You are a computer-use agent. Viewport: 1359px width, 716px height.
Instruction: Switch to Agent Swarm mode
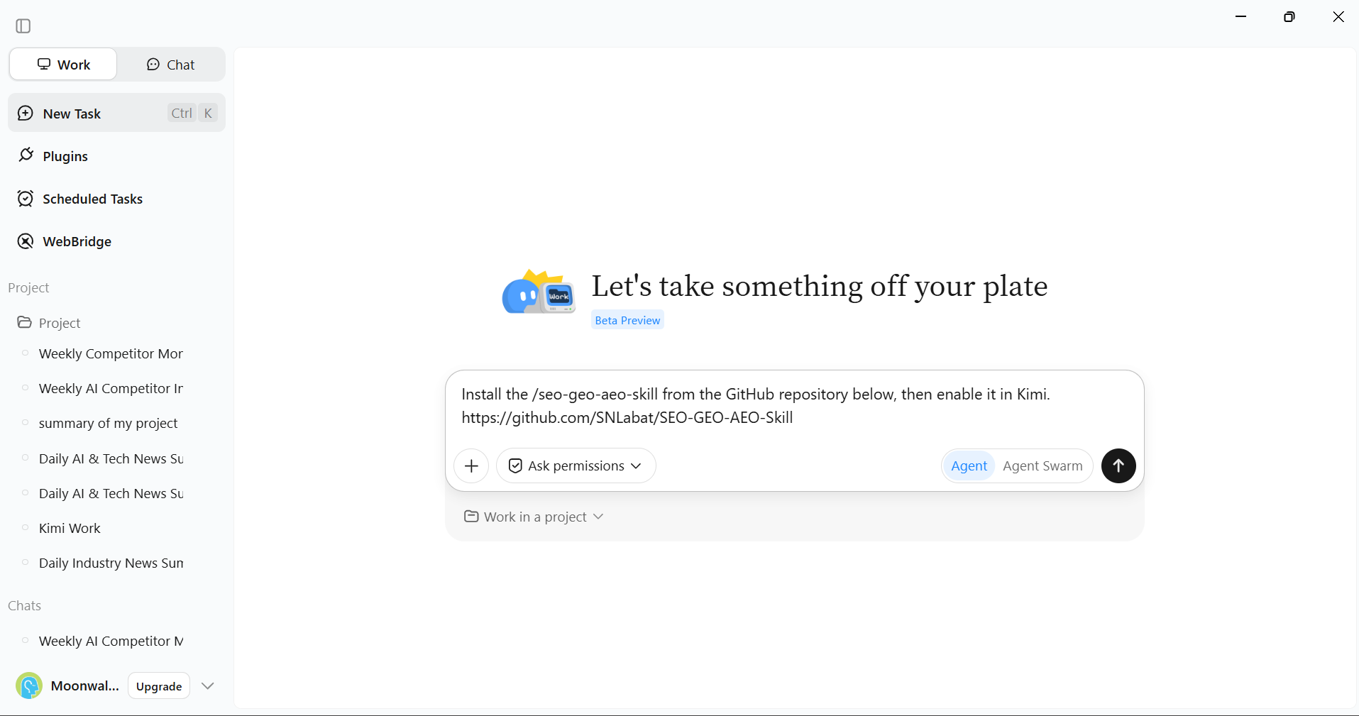pos(1042,466)
